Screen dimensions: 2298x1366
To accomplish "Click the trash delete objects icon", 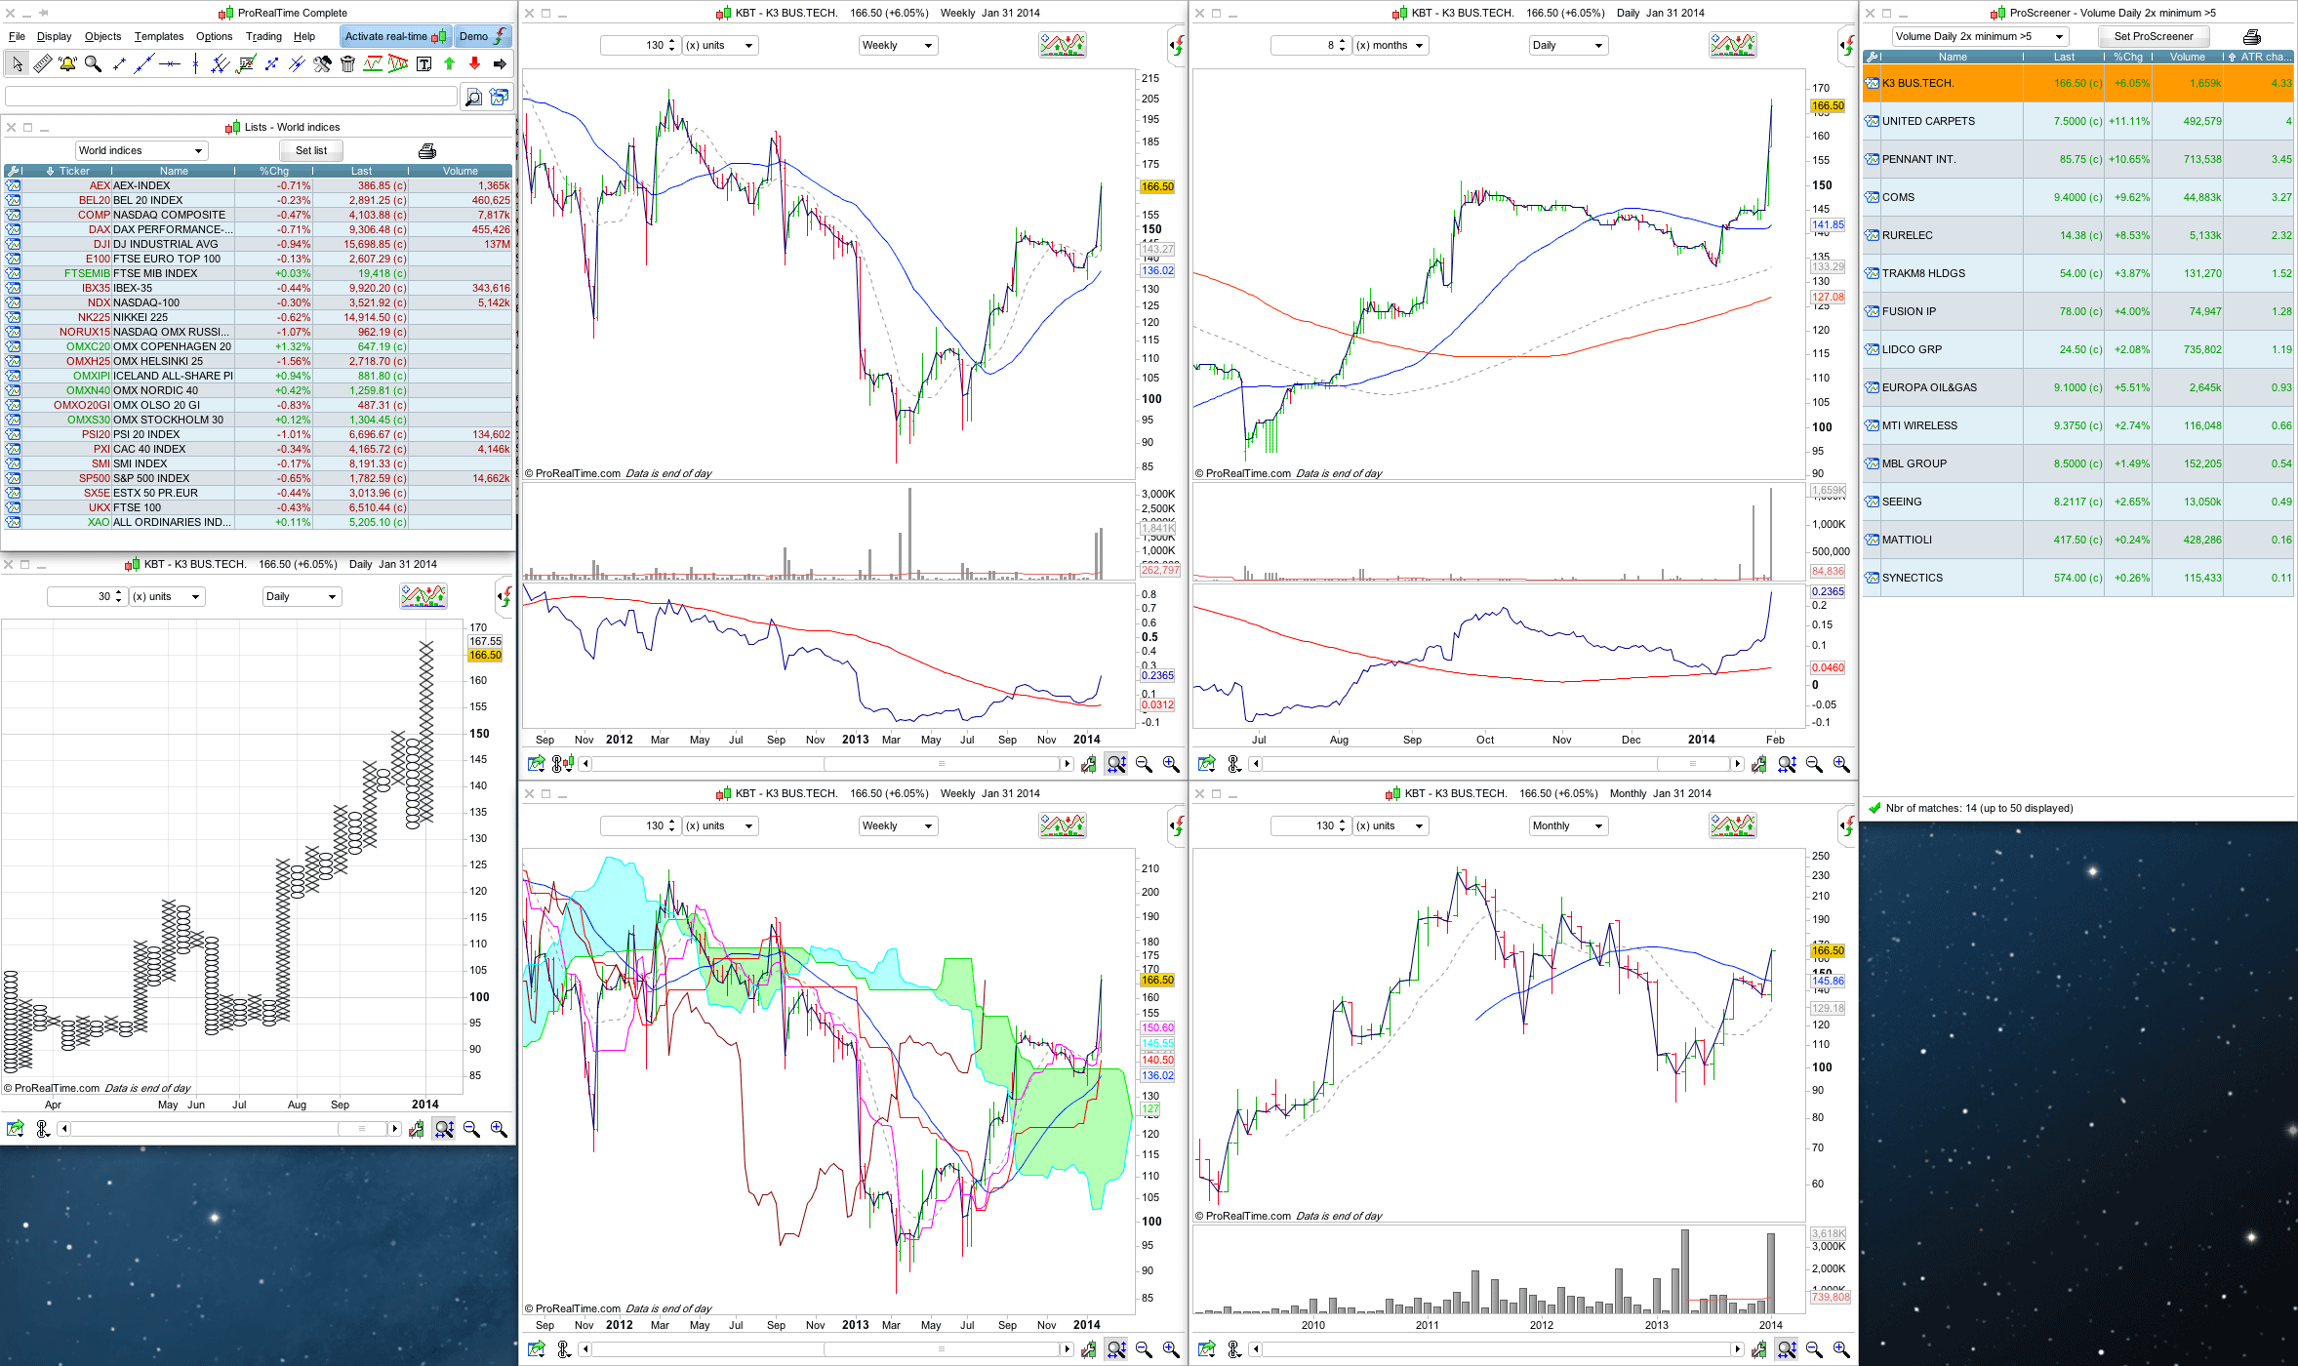I will (347, 64).
